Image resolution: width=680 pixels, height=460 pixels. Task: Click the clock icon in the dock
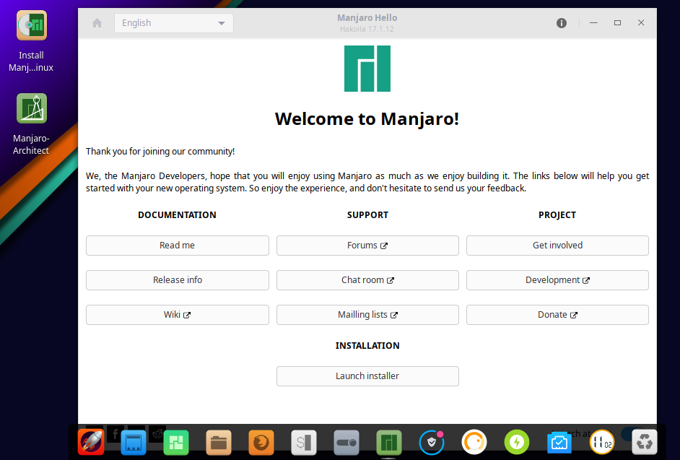click(601, 442)
